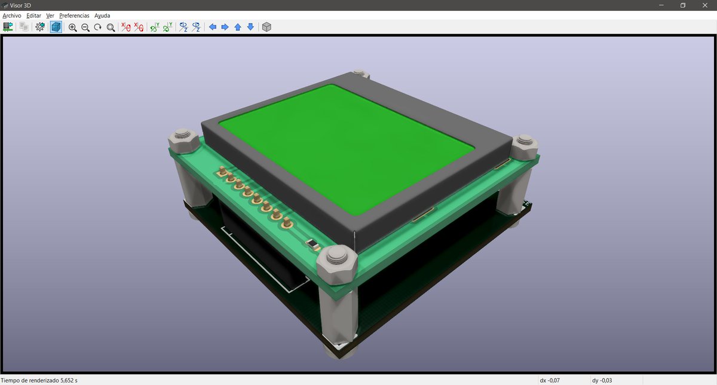Open the Archivo menu
The image size is (717, 385).
(x=11, y=16)
